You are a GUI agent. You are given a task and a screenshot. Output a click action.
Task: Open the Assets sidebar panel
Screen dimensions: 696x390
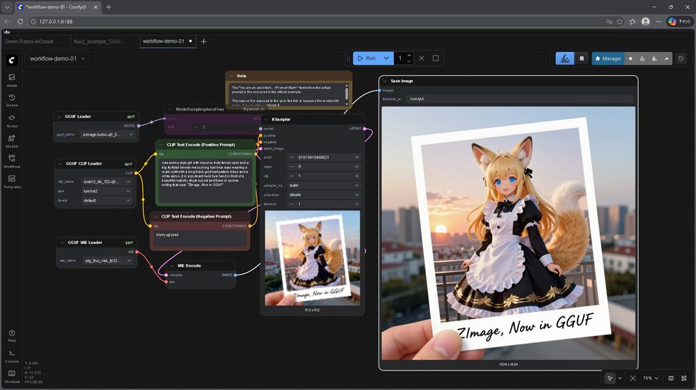(x=12, y=80)
